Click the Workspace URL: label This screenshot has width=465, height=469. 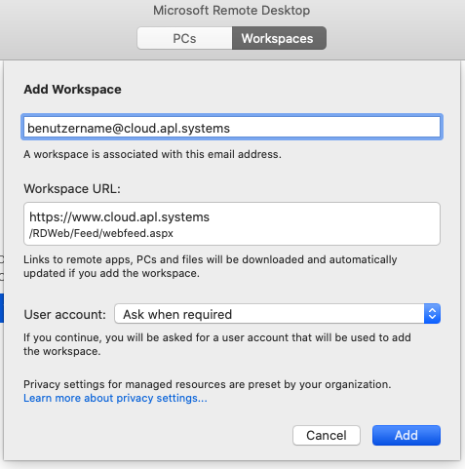point(72,189)
